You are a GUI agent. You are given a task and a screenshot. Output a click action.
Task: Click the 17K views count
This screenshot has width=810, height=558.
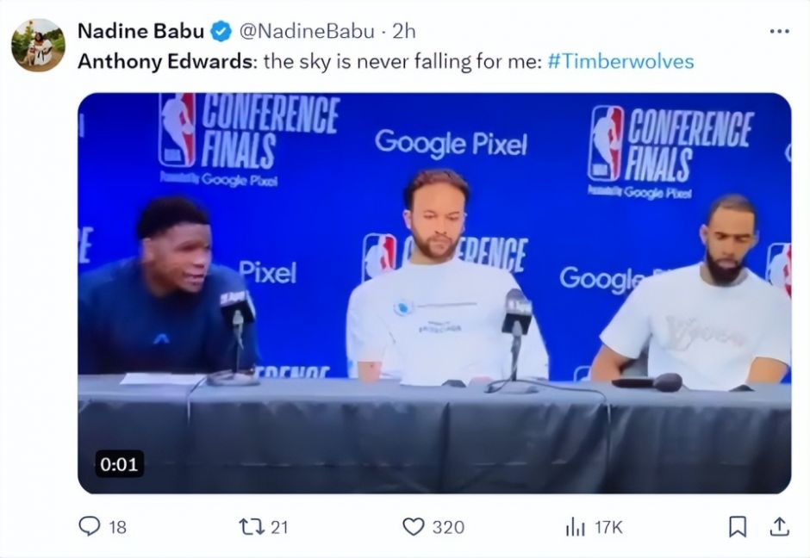608,527
